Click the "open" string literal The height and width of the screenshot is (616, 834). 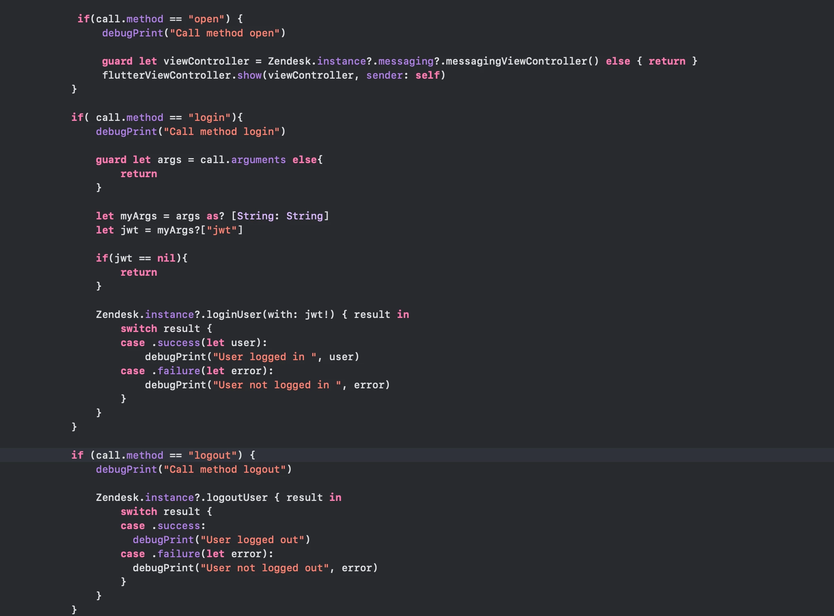pos(206,19)
